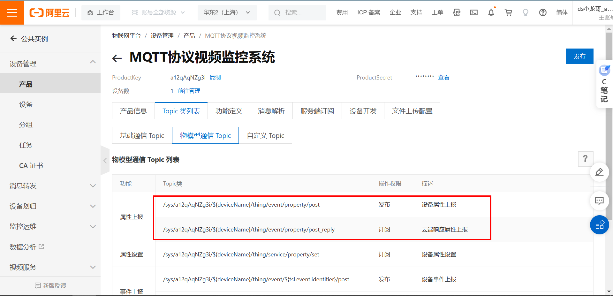The image size is (613, 296).
Task: Open the help question-mark icon in header
Action: (x=543, y=12)
